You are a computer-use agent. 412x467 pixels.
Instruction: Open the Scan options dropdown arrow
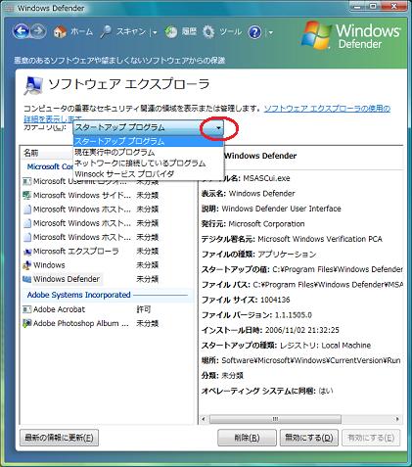point(155,32)
